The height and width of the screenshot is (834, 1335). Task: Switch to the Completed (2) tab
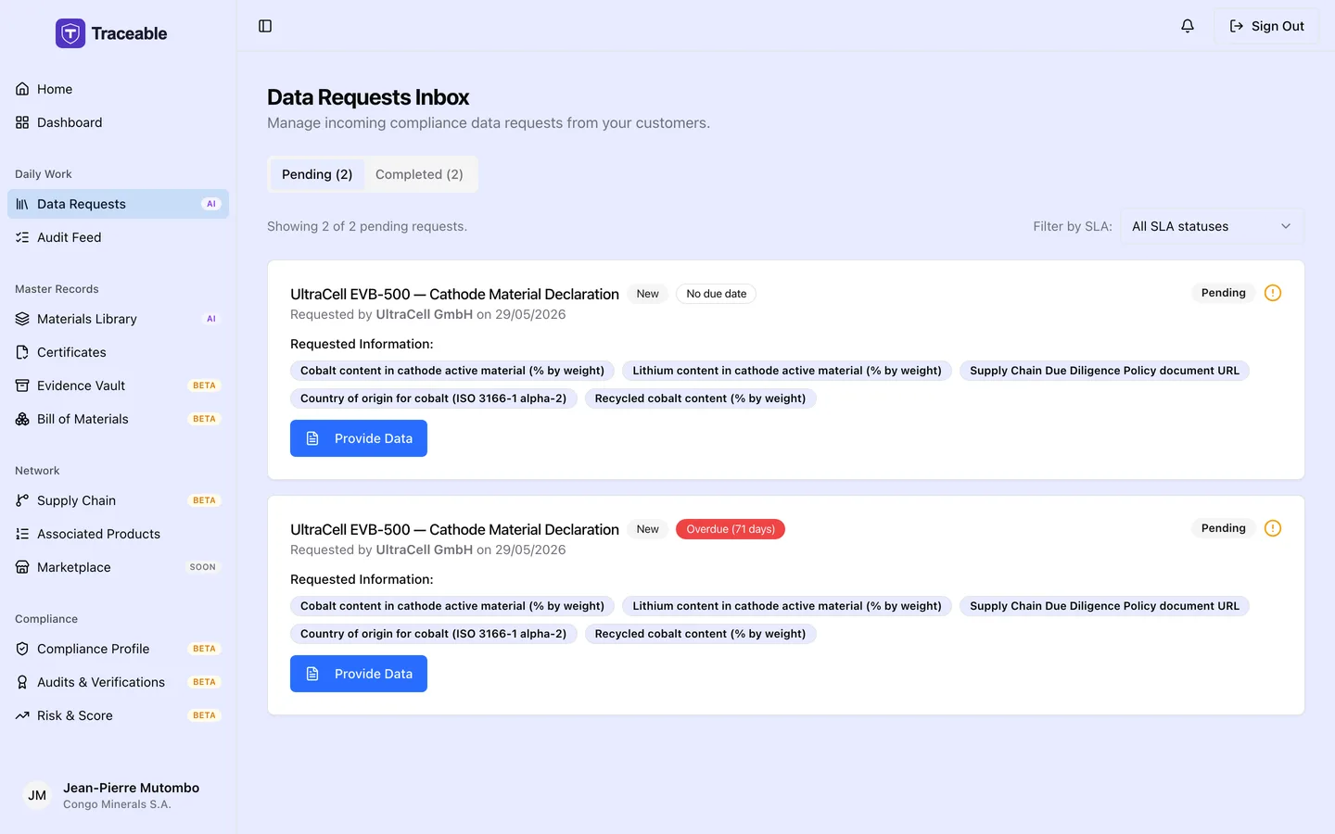point(419,174)
